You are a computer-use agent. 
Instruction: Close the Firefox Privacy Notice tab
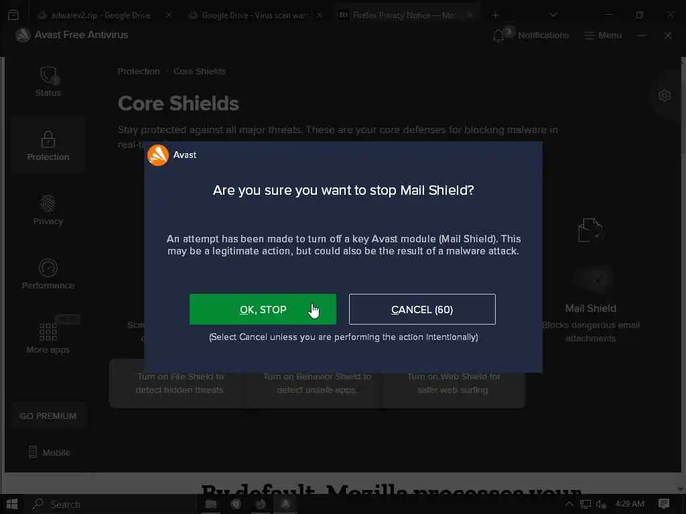(x=470, y=15)
